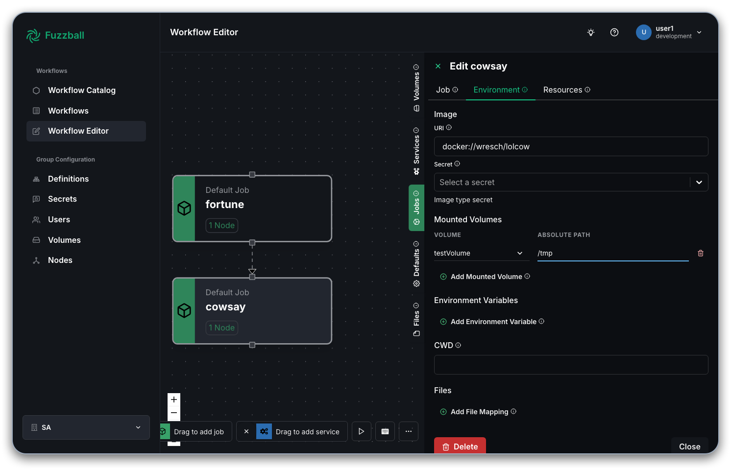Open the Files vertical side tab
Image resolution: width=731 pixels, height=470 pixels.
pos(416,320)
